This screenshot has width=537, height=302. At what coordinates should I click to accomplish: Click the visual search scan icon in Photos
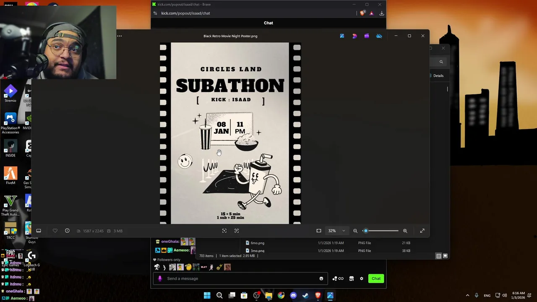(224, 231)
